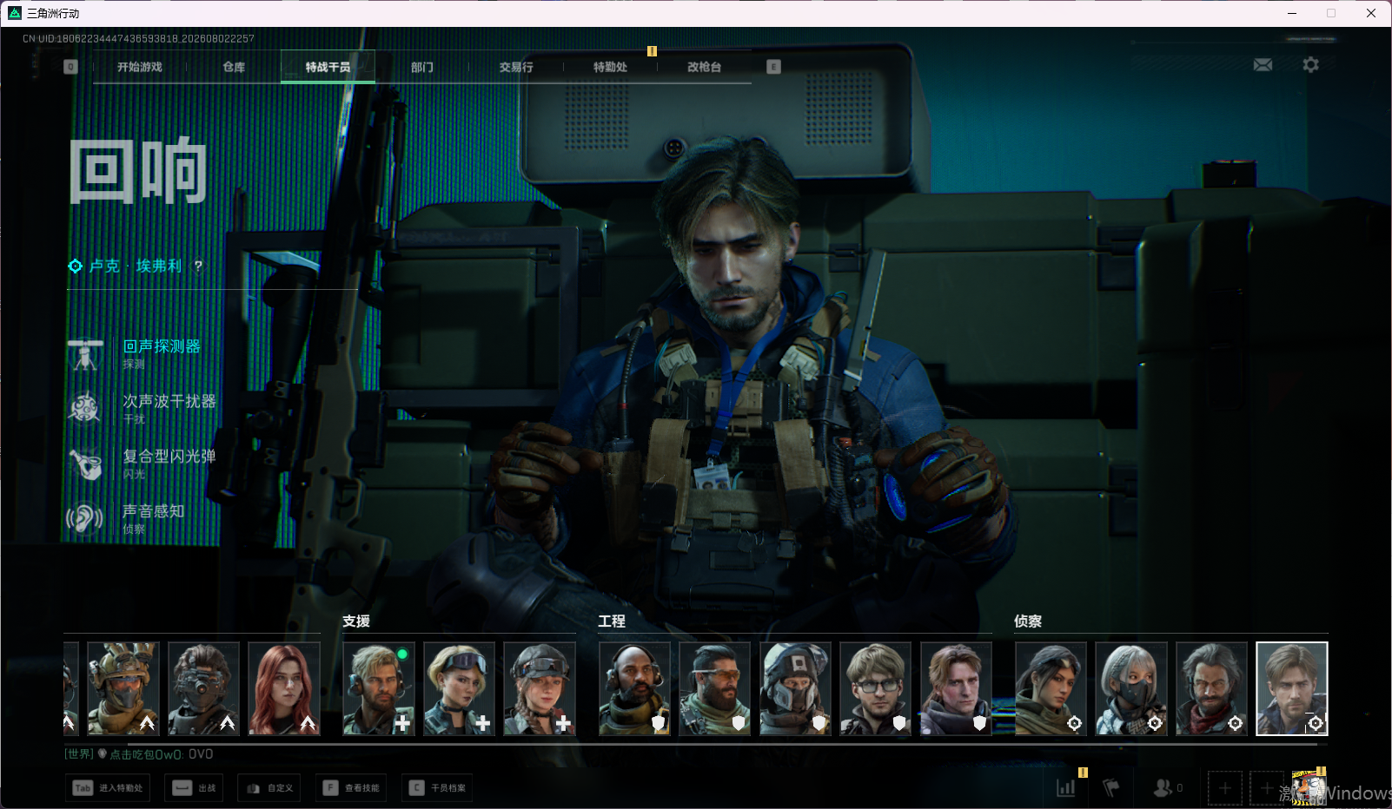Image resolution: width=1392 pixels, height=809 pixels.
Task: Close the 三角洲行动 window
Action: click(1371, 13)
